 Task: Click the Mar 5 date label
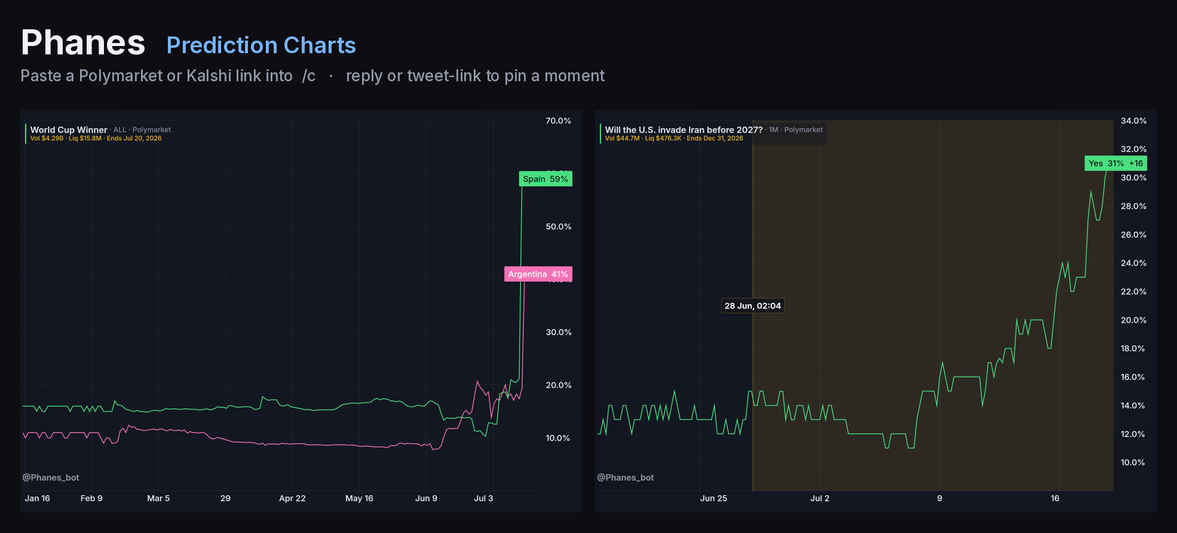point(158,498)
